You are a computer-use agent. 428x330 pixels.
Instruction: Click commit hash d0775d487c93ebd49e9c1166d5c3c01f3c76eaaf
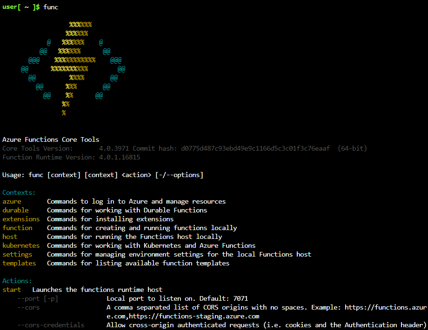tap(255, 148)
